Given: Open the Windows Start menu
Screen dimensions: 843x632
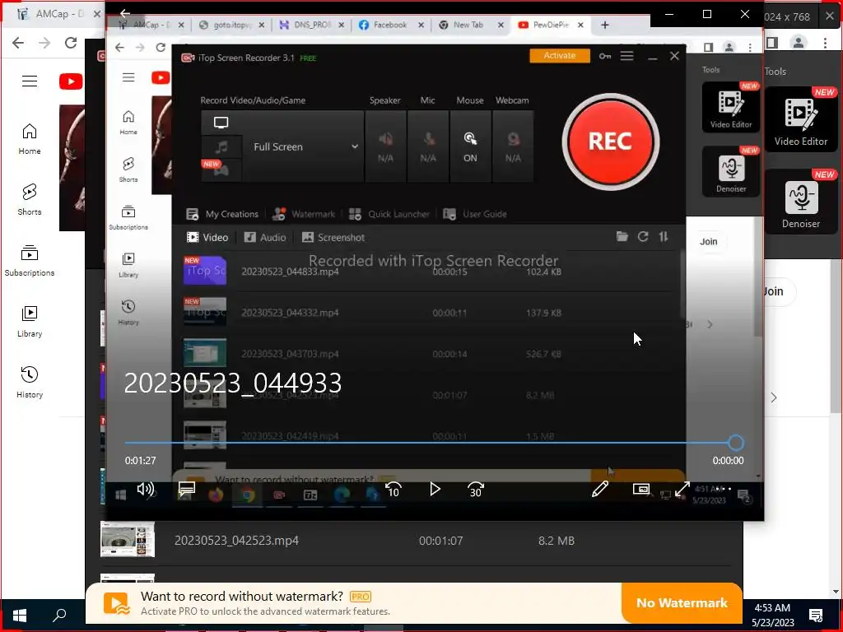Looking at the screenshot, I should pos(20,615).
